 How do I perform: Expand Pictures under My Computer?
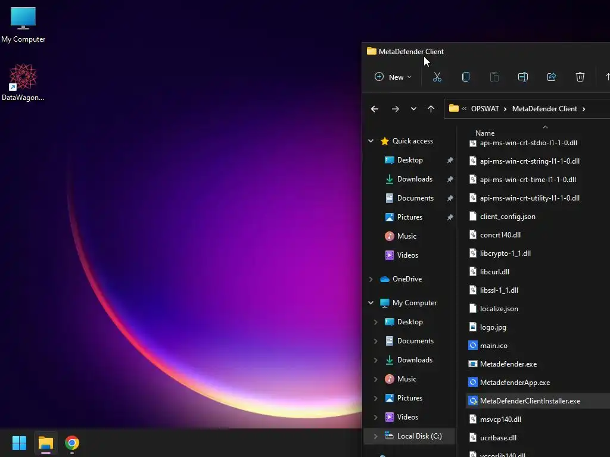click(375, 398)
